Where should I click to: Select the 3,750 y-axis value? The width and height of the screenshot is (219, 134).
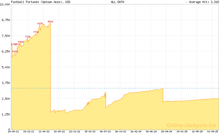click(x=5, y=83)
